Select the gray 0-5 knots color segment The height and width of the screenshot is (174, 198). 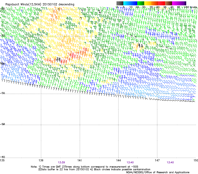tap(120, 3)
